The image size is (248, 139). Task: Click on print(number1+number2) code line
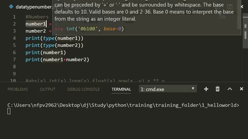(57, 60)
